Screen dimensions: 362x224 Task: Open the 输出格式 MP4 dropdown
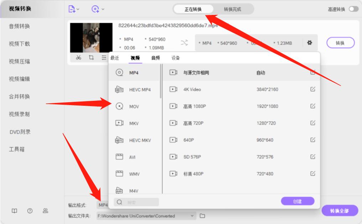[102, 205]
